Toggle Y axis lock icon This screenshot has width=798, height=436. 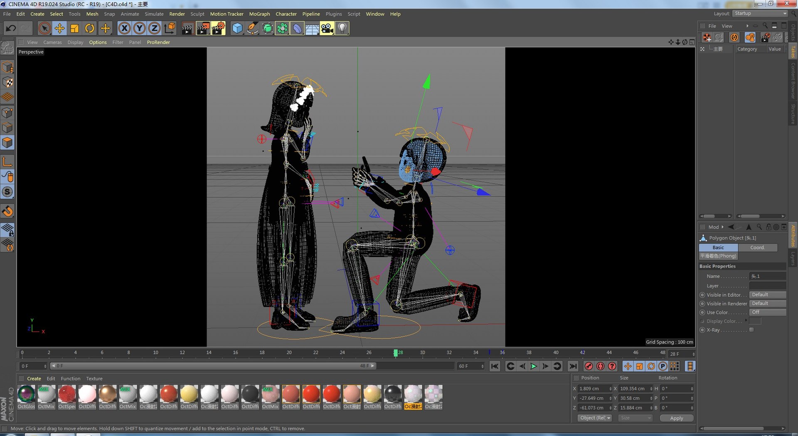tap(139, 28)
